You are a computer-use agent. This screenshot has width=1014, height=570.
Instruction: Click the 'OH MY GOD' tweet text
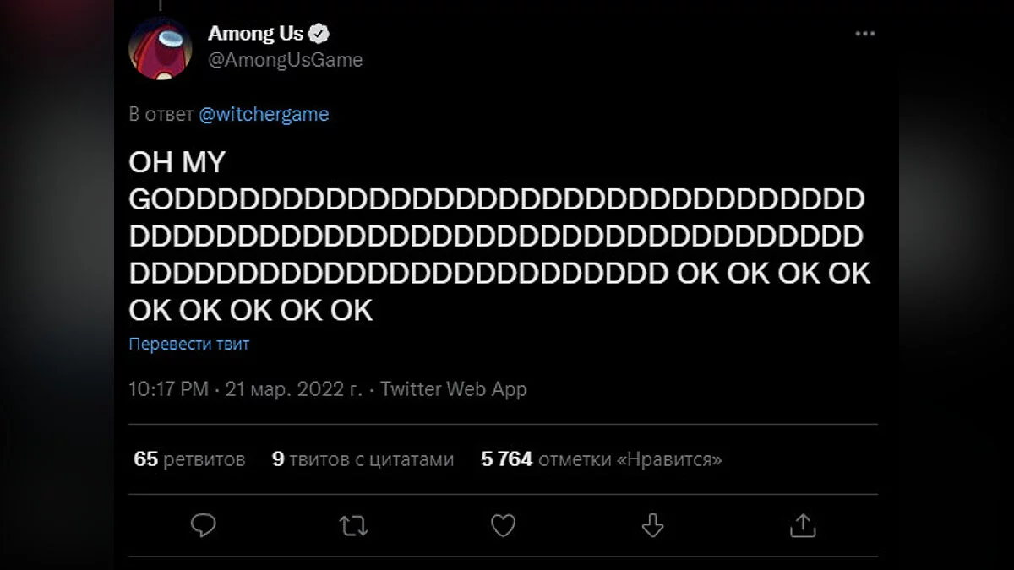click(x=497, y=237)
